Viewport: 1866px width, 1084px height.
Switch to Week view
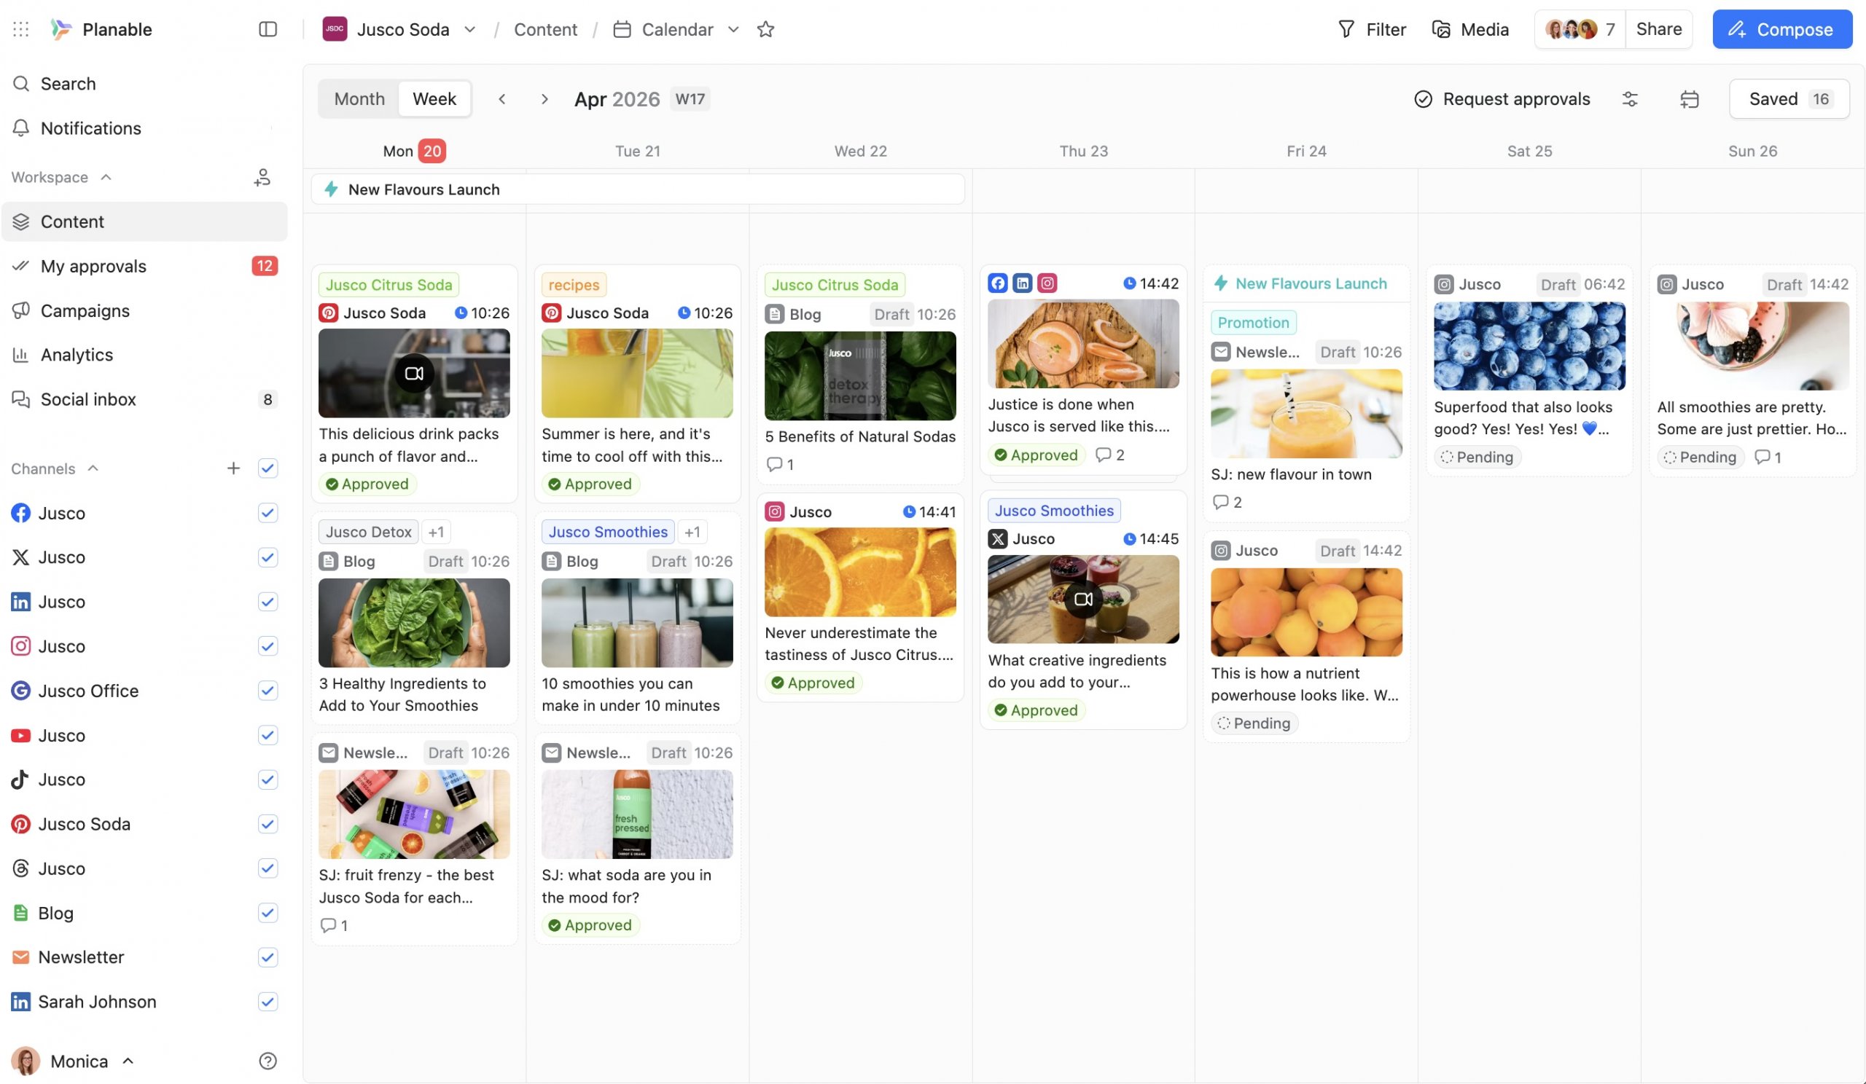click(x=434, y=99)
